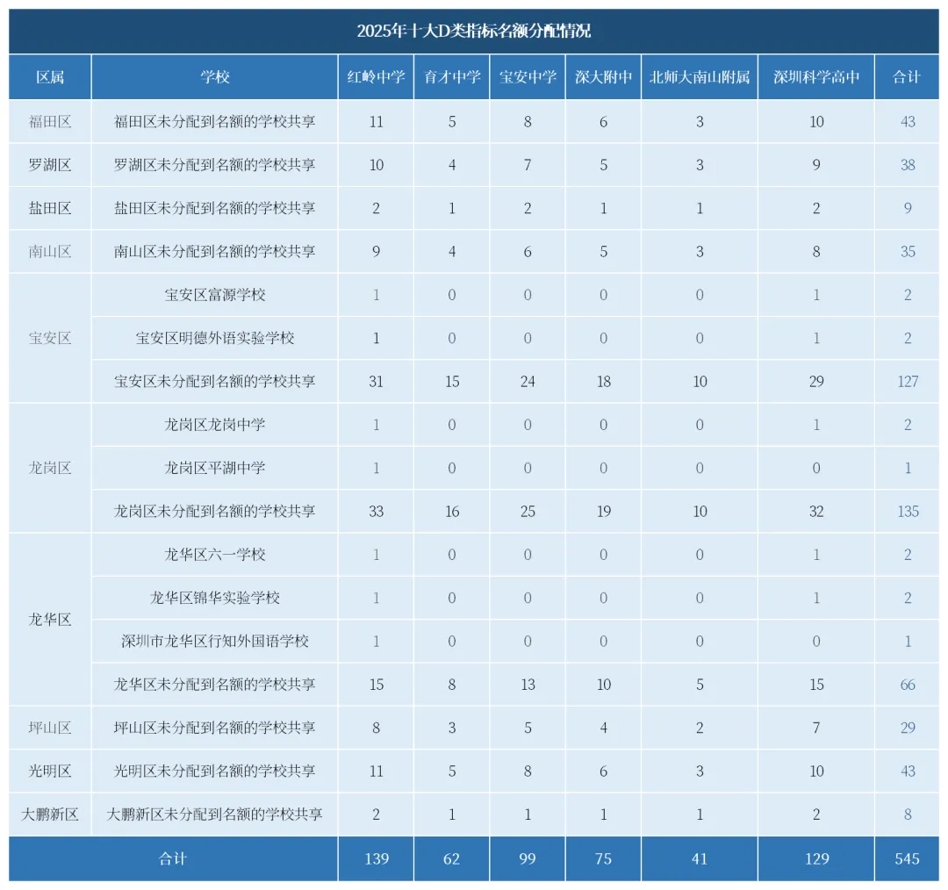Click the 深圳市龙华区行知外国语学校 school cell
The height and width of the screenshot is (890, 948).
click(215, 641)
